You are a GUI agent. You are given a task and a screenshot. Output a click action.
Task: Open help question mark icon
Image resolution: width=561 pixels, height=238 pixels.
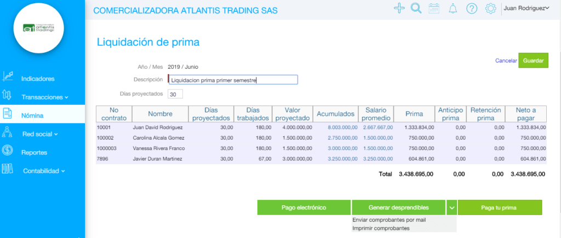[x=472, y=9]
